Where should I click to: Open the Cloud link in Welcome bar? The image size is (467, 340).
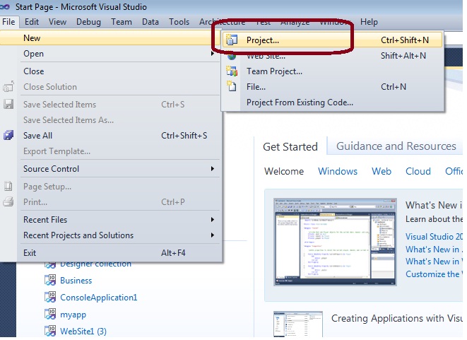[418, 171]
